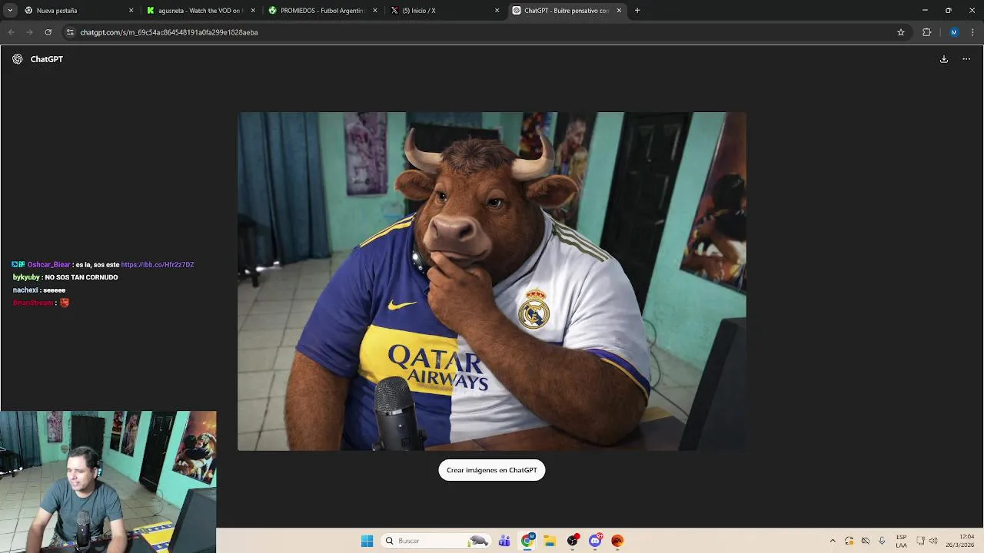Screen dimensions: 984x553
Task: Switch to the PROMIEDOS Futbol Argentino tab
Action: (x=321, y=11)
